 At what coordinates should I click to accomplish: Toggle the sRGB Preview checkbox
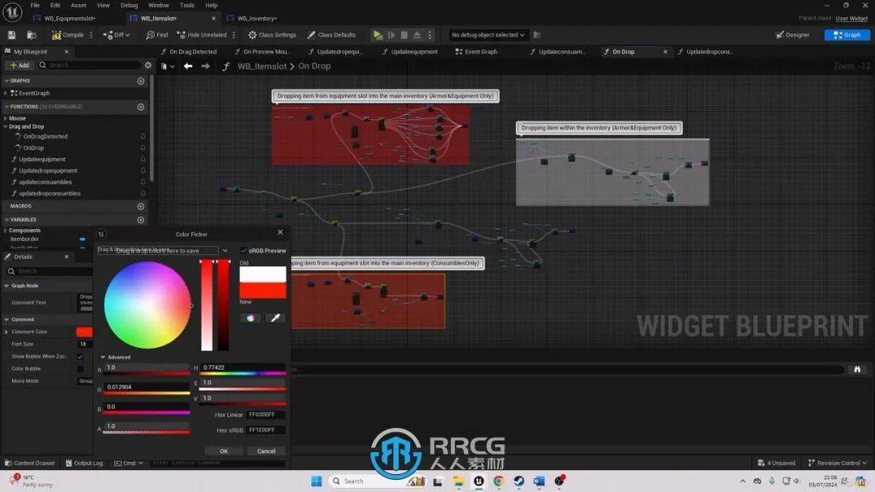[x=244, y=251]
